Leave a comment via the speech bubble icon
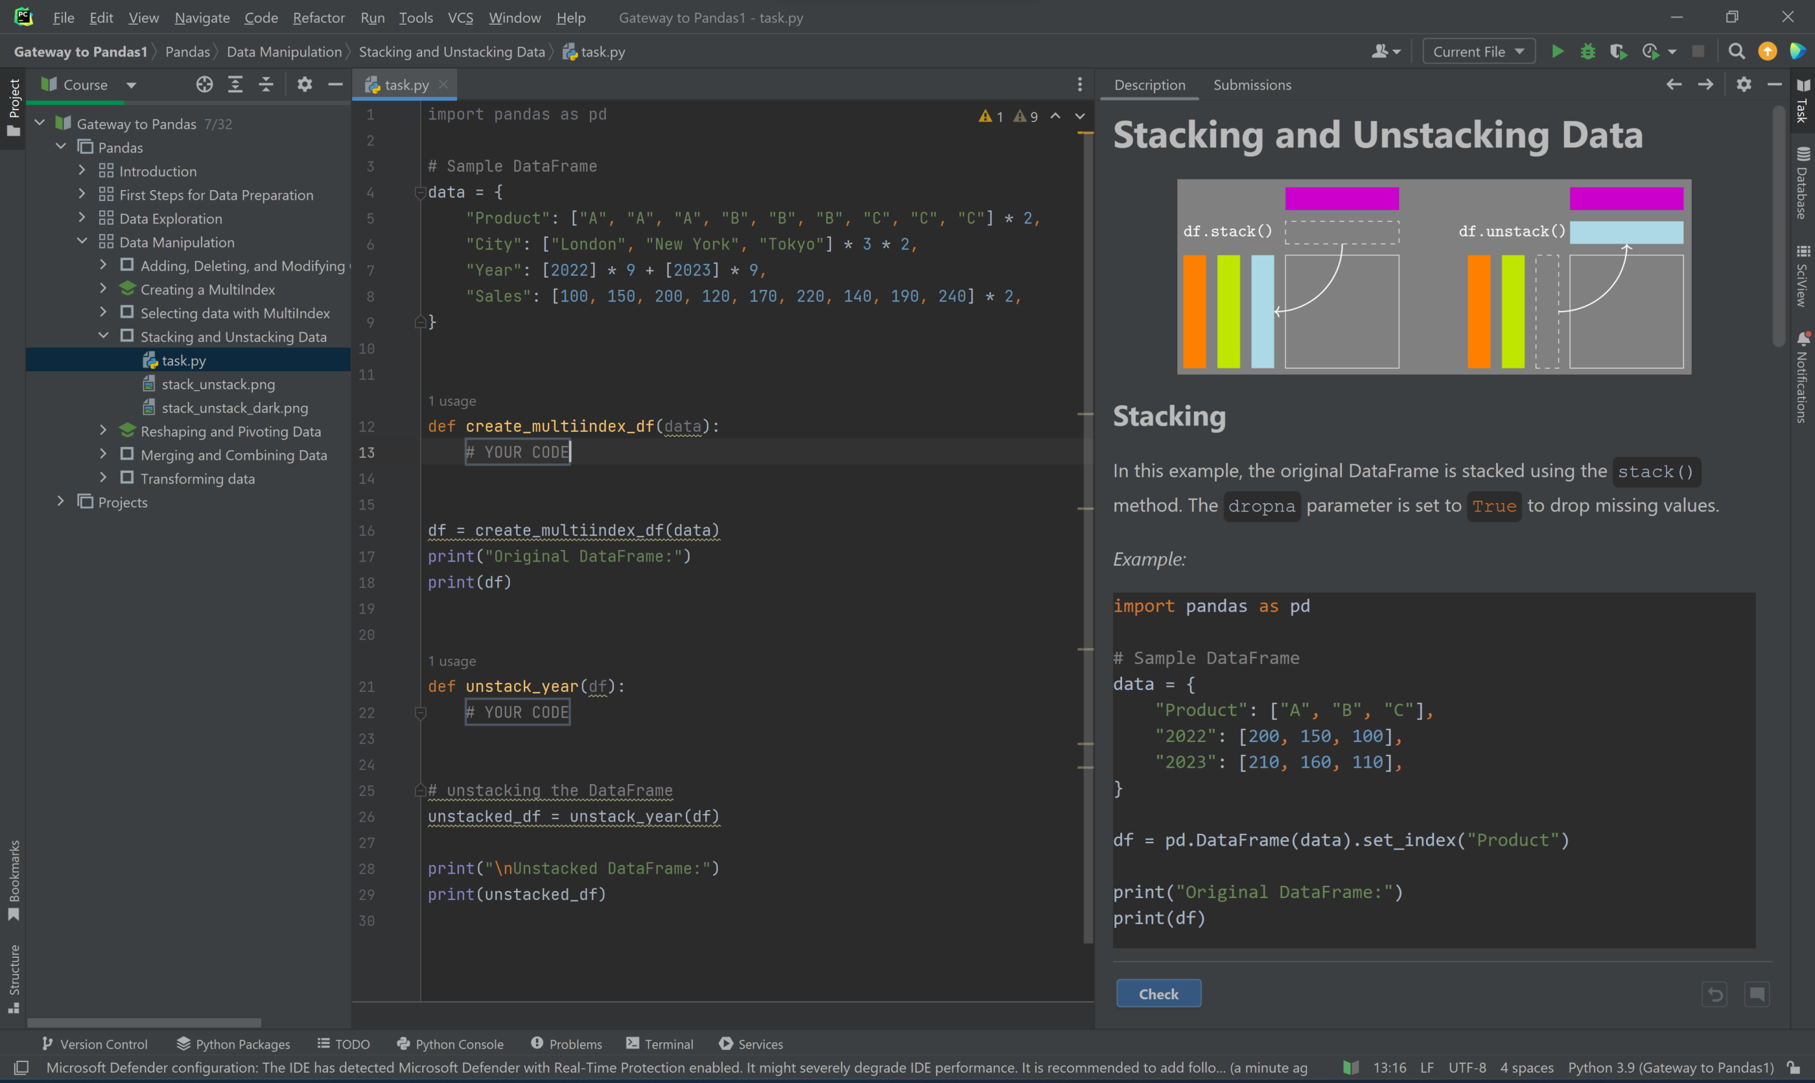Viewport: 1815px width, 1083px height. [x=1757, y=994]
